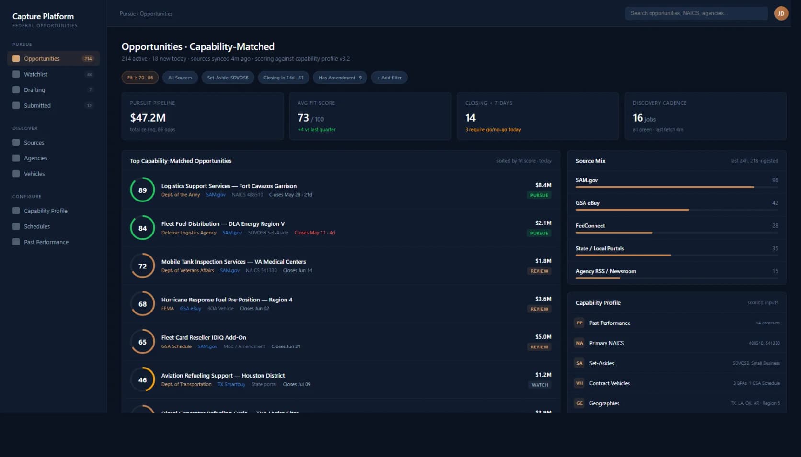
Task: Click the "Pursue · Opportunities" breadcrumb
Action: coord(146,14)
